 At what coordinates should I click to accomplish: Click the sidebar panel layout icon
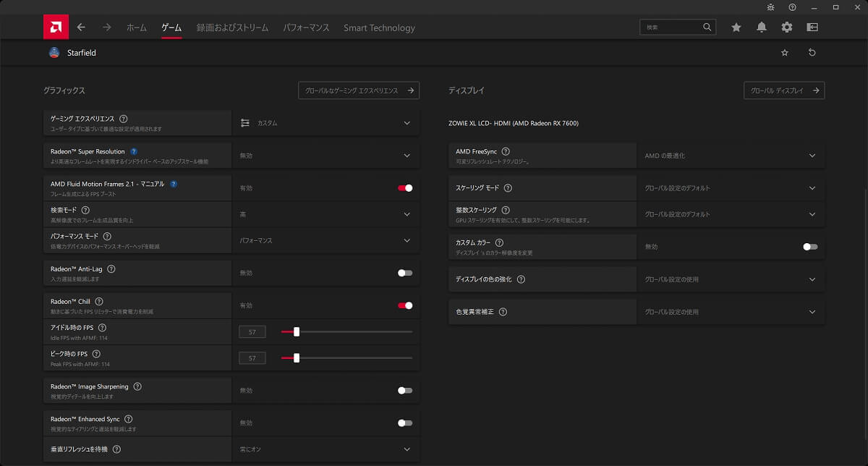point(812,27)
